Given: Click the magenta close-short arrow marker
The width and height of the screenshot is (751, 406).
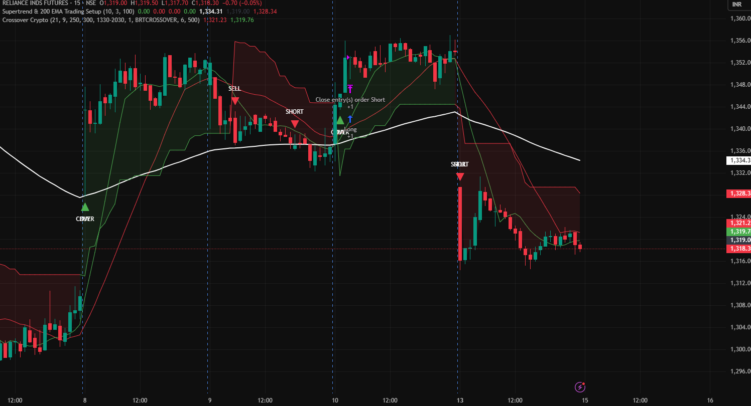Looking at the screenshot, I should point(350,89).
